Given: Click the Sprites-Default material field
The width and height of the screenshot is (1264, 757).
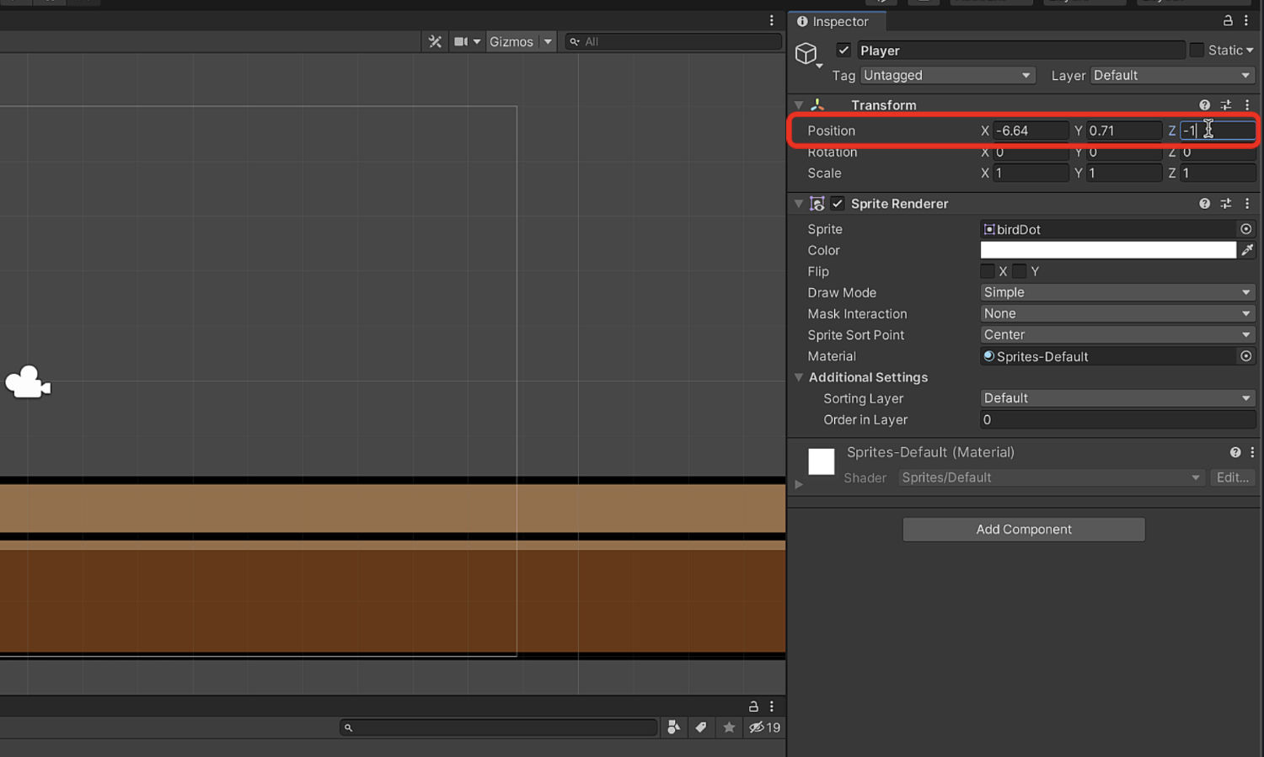Looking at the screenshot, I should (1108, 356).
